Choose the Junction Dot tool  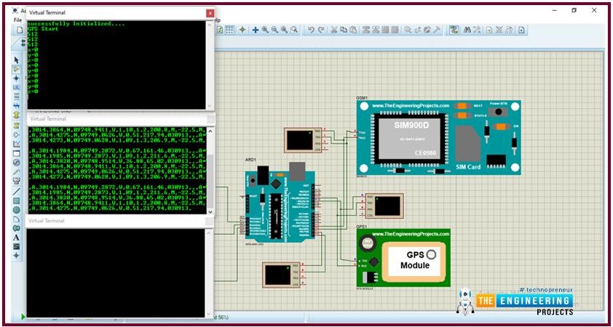coord(17,78)
